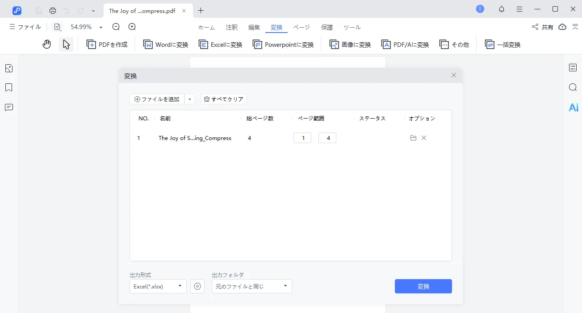The height and width of the screenshot is (313, 582).
Task: Open the page thumbnails panel
Action: 8,68
